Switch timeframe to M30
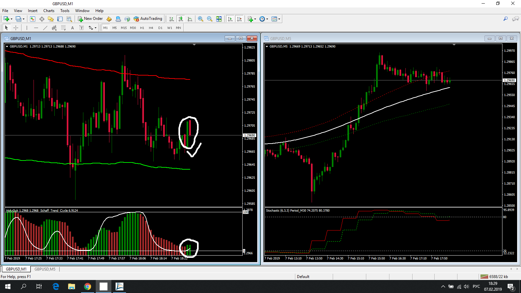 click(133, 28)
